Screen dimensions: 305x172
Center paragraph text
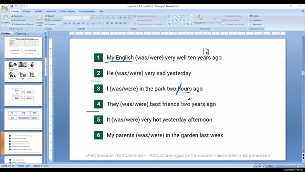click(112, 23)
